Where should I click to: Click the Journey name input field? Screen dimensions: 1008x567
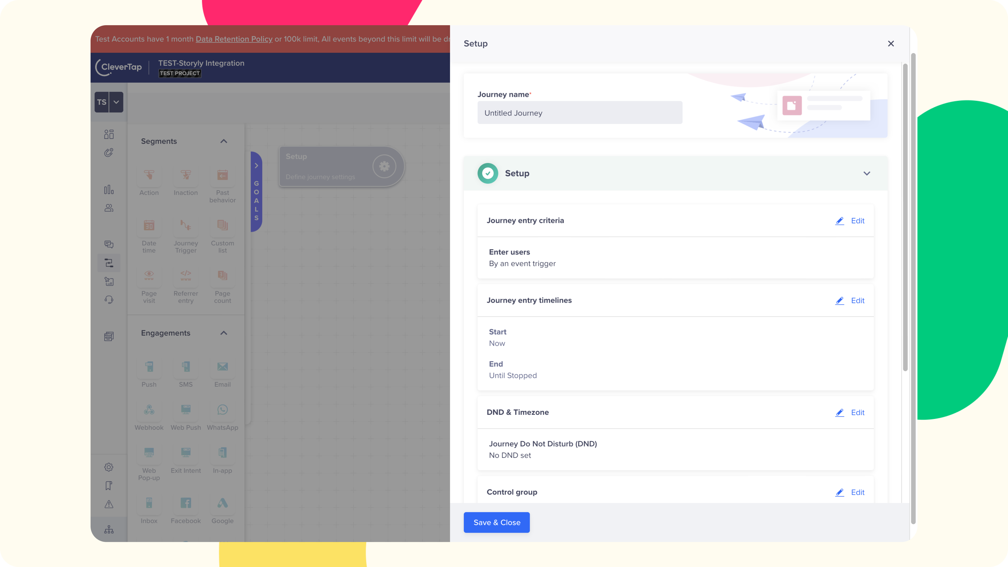pyautogui.click(x=580, y=113)
